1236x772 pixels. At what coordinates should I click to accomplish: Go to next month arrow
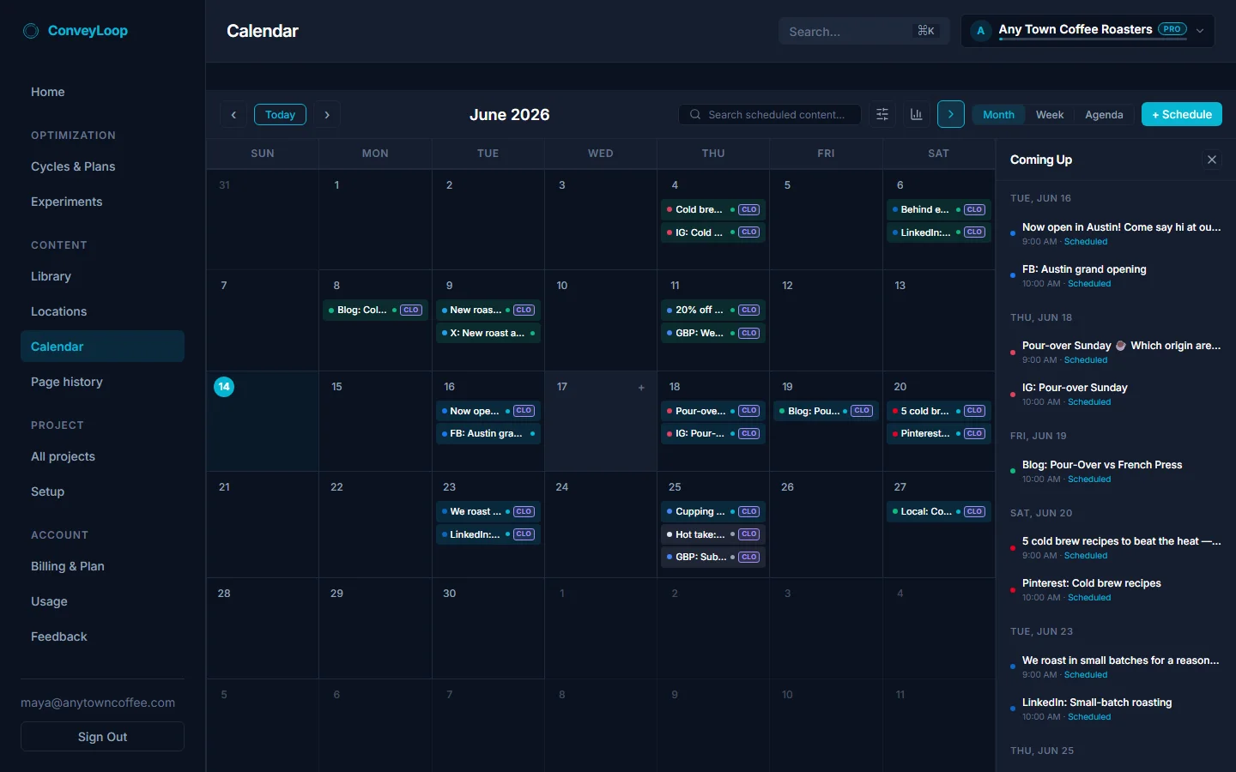pos(327,114)
